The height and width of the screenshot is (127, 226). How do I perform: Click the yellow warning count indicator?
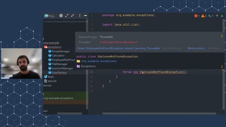204,16
